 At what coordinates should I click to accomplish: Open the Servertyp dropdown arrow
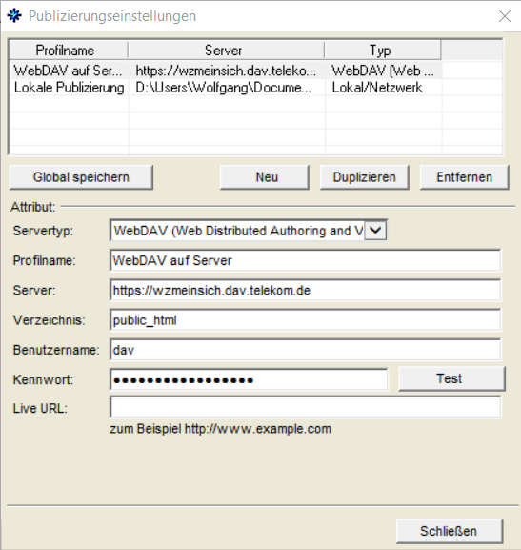pos(375,231)
